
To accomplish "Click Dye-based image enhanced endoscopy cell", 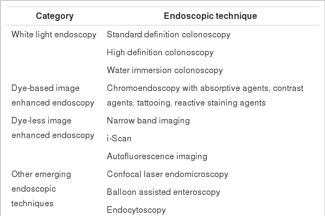I will click(x=53, y=95).
